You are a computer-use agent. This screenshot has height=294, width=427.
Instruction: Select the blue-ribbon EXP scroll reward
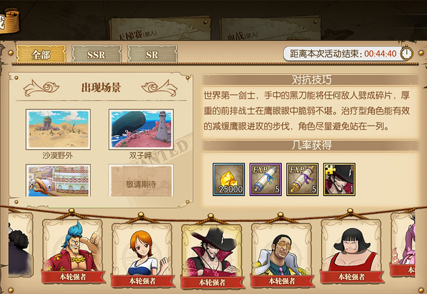click(x=265, y=180)
